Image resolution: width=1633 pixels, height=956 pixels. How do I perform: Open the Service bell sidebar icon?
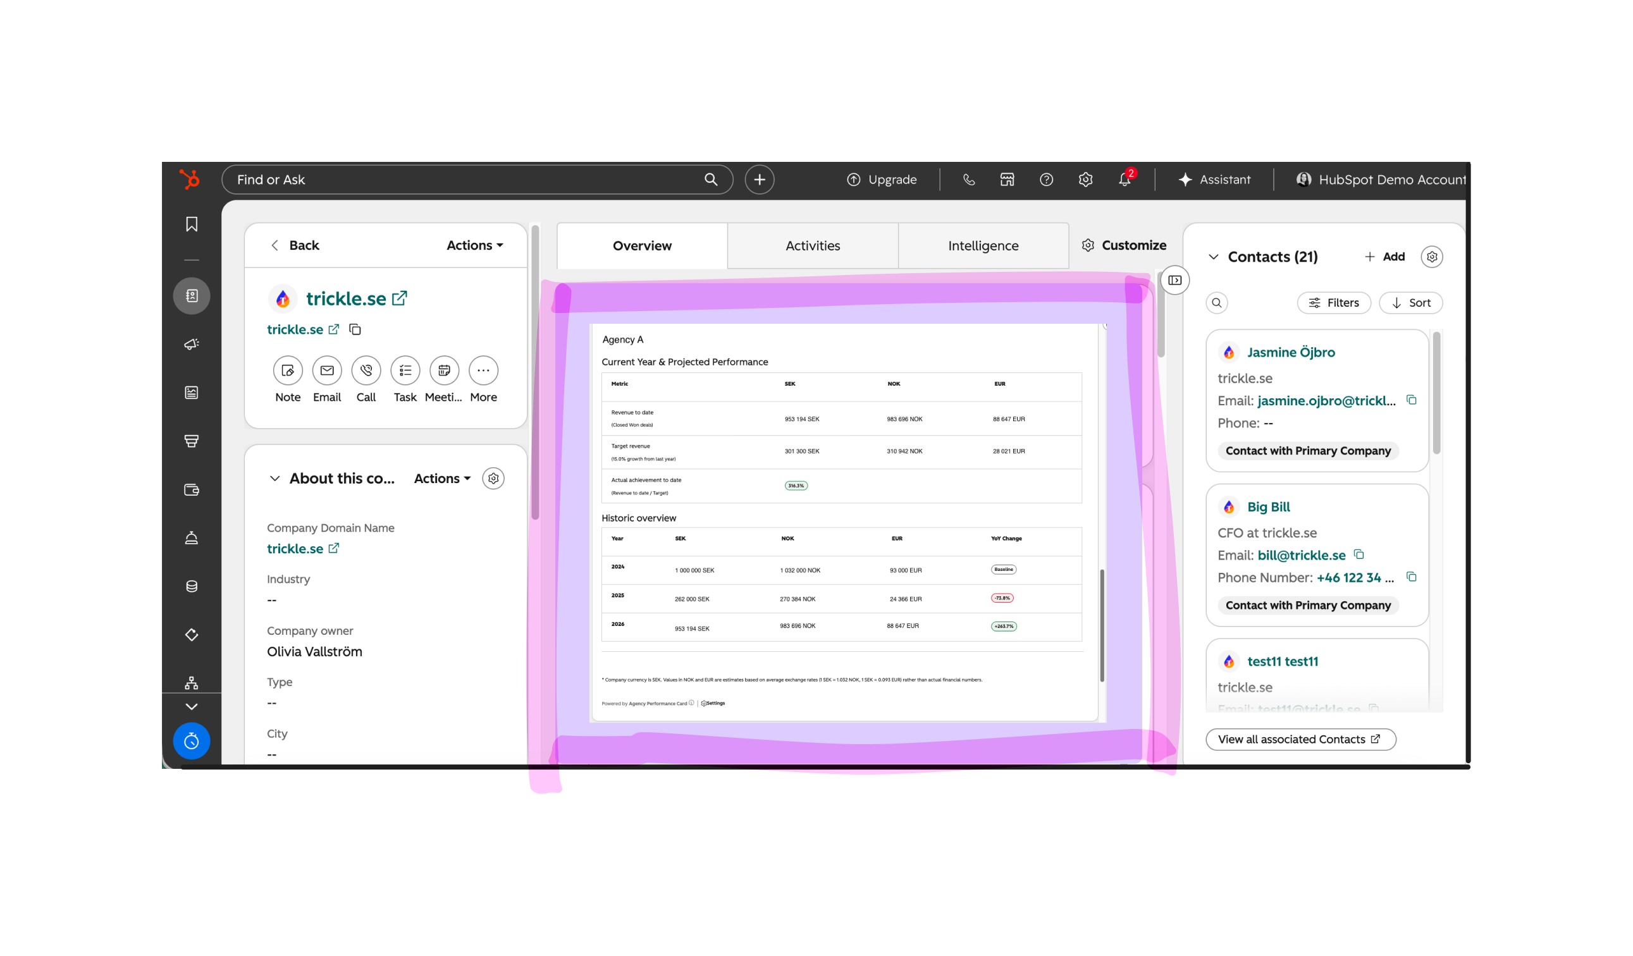click(192, 537)
